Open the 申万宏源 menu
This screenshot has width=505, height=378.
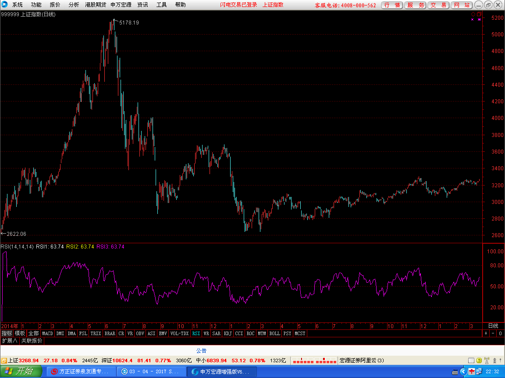[x=121, y=4]
